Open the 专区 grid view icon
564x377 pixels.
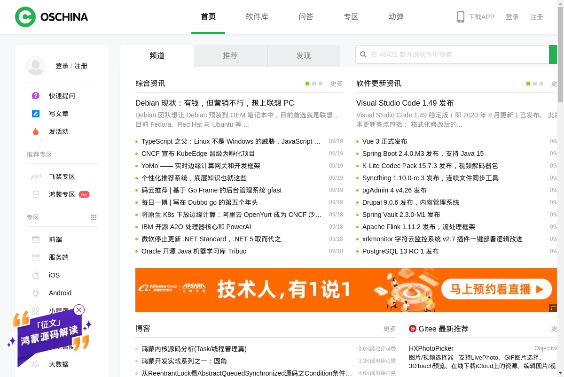click(x=94, y=217)
